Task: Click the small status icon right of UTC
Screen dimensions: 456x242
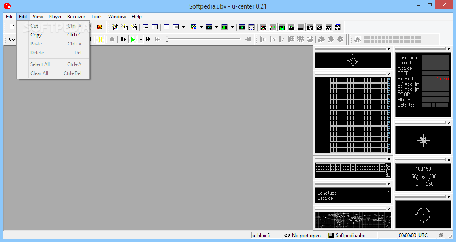Action: coord(441,235)
